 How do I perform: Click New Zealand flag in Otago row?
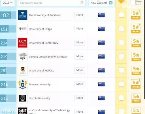(x=101, y=29)
